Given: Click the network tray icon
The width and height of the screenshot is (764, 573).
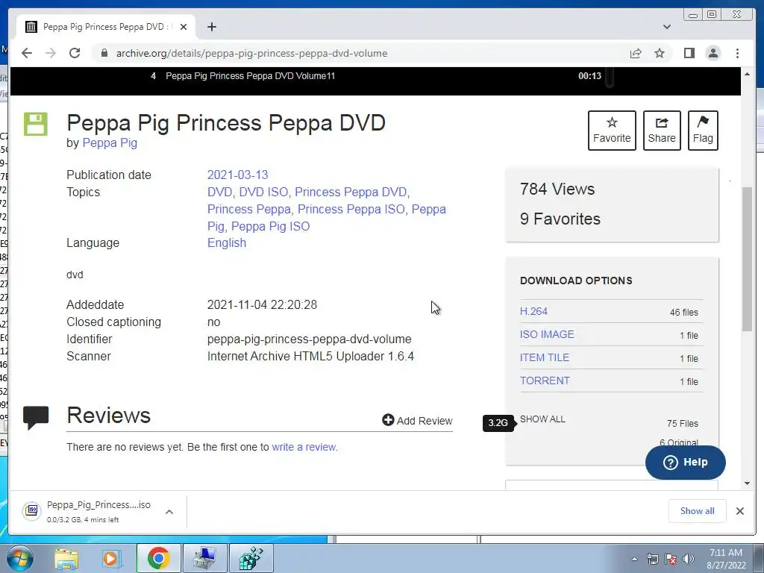Looking at the screenshot, I should point(652,559).
